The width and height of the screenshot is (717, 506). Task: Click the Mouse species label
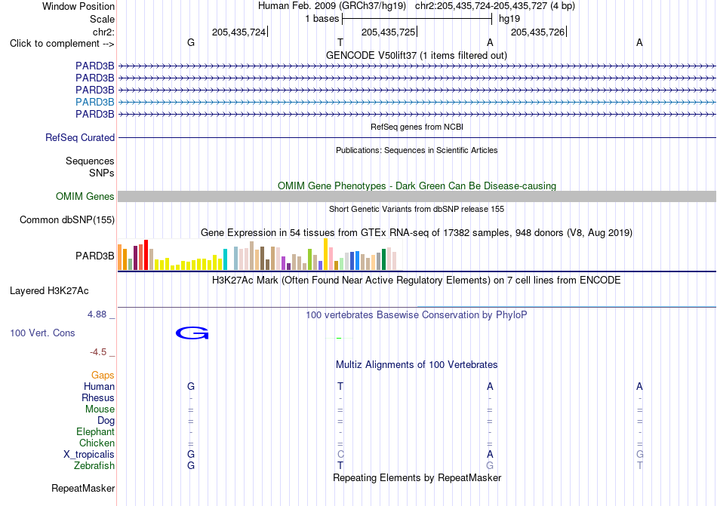[x=100, y=409]
